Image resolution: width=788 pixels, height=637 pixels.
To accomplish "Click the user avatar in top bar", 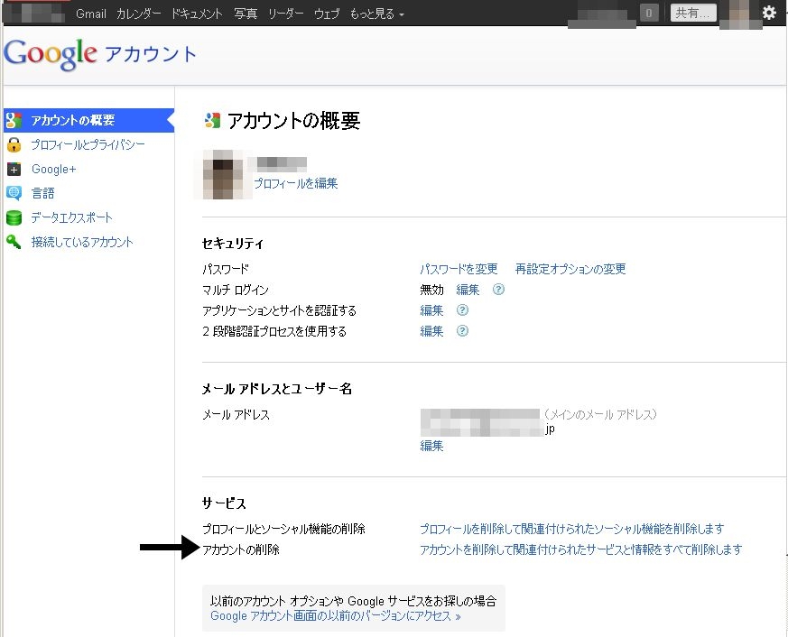I will [x=739, y=13].
